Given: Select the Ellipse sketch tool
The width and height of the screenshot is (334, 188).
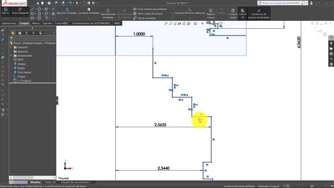Looking at the screenshot, I should tap(46, 14).
